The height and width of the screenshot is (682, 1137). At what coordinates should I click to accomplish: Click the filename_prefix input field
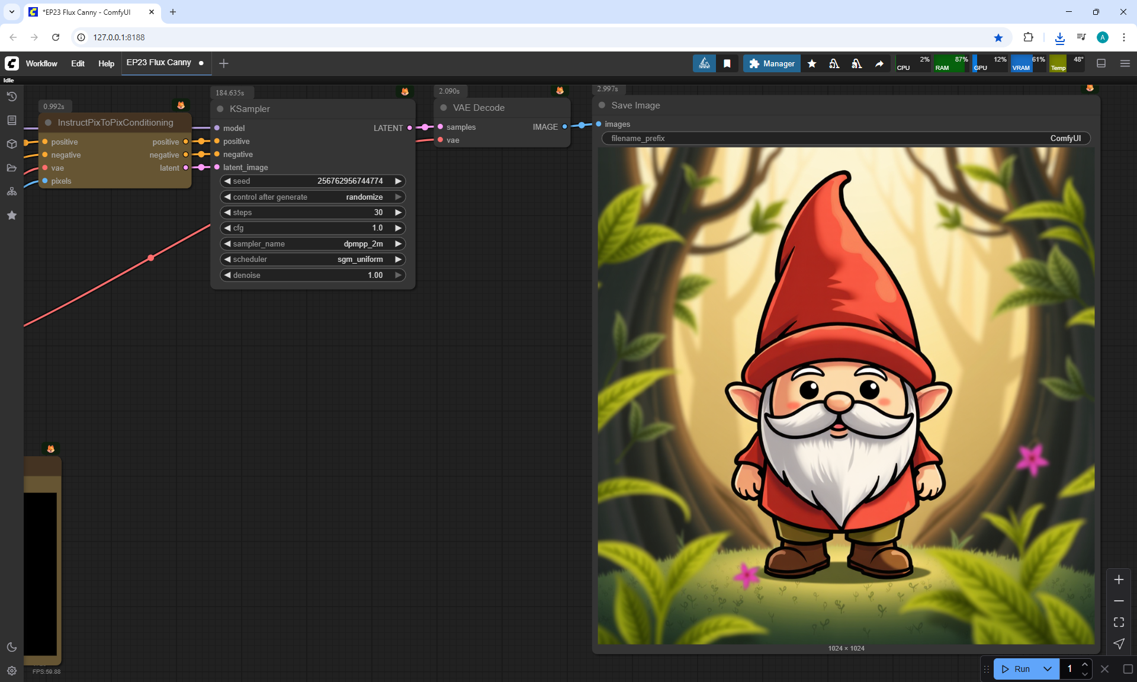pos(846,138)
